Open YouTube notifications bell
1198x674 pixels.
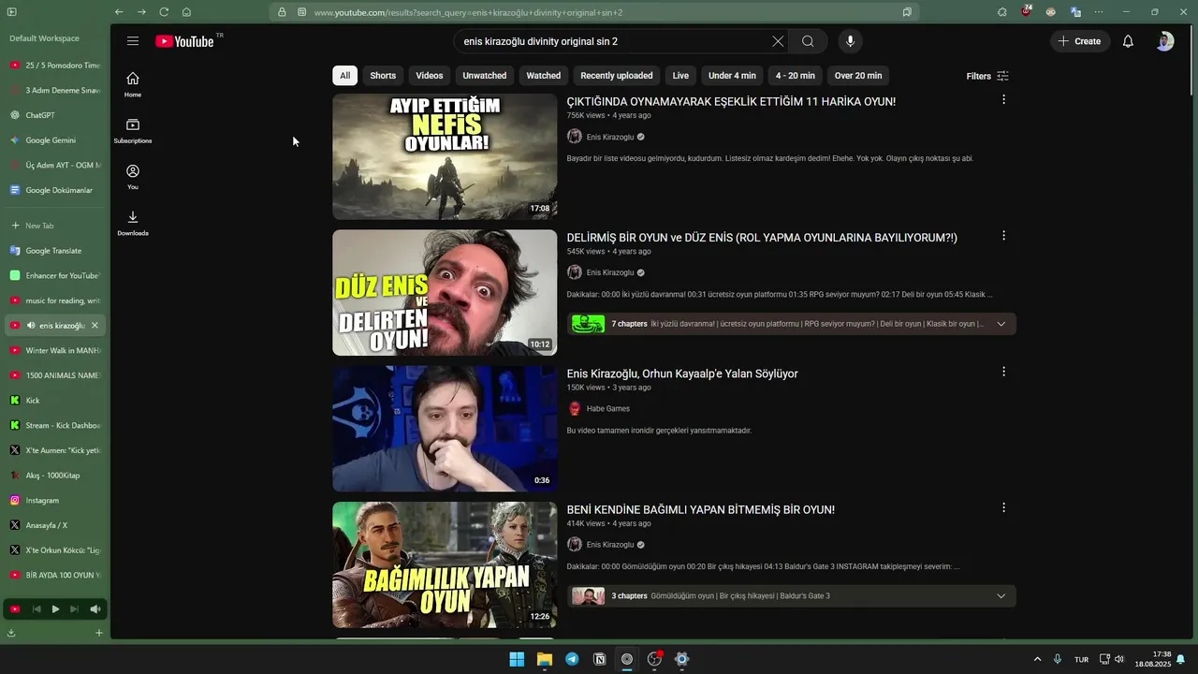[1128, 41]
